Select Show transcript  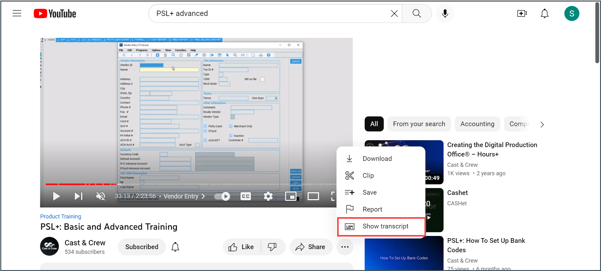pyautogui.click(x=381, y=227)
